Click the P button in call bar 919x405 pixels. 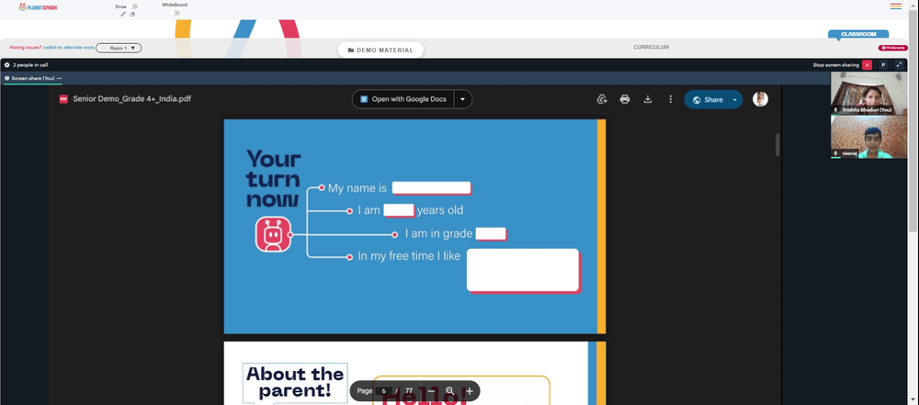(x=883, y=65)
